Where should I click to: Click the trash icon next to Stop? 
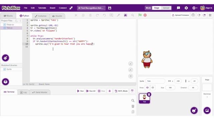(110, 91)
